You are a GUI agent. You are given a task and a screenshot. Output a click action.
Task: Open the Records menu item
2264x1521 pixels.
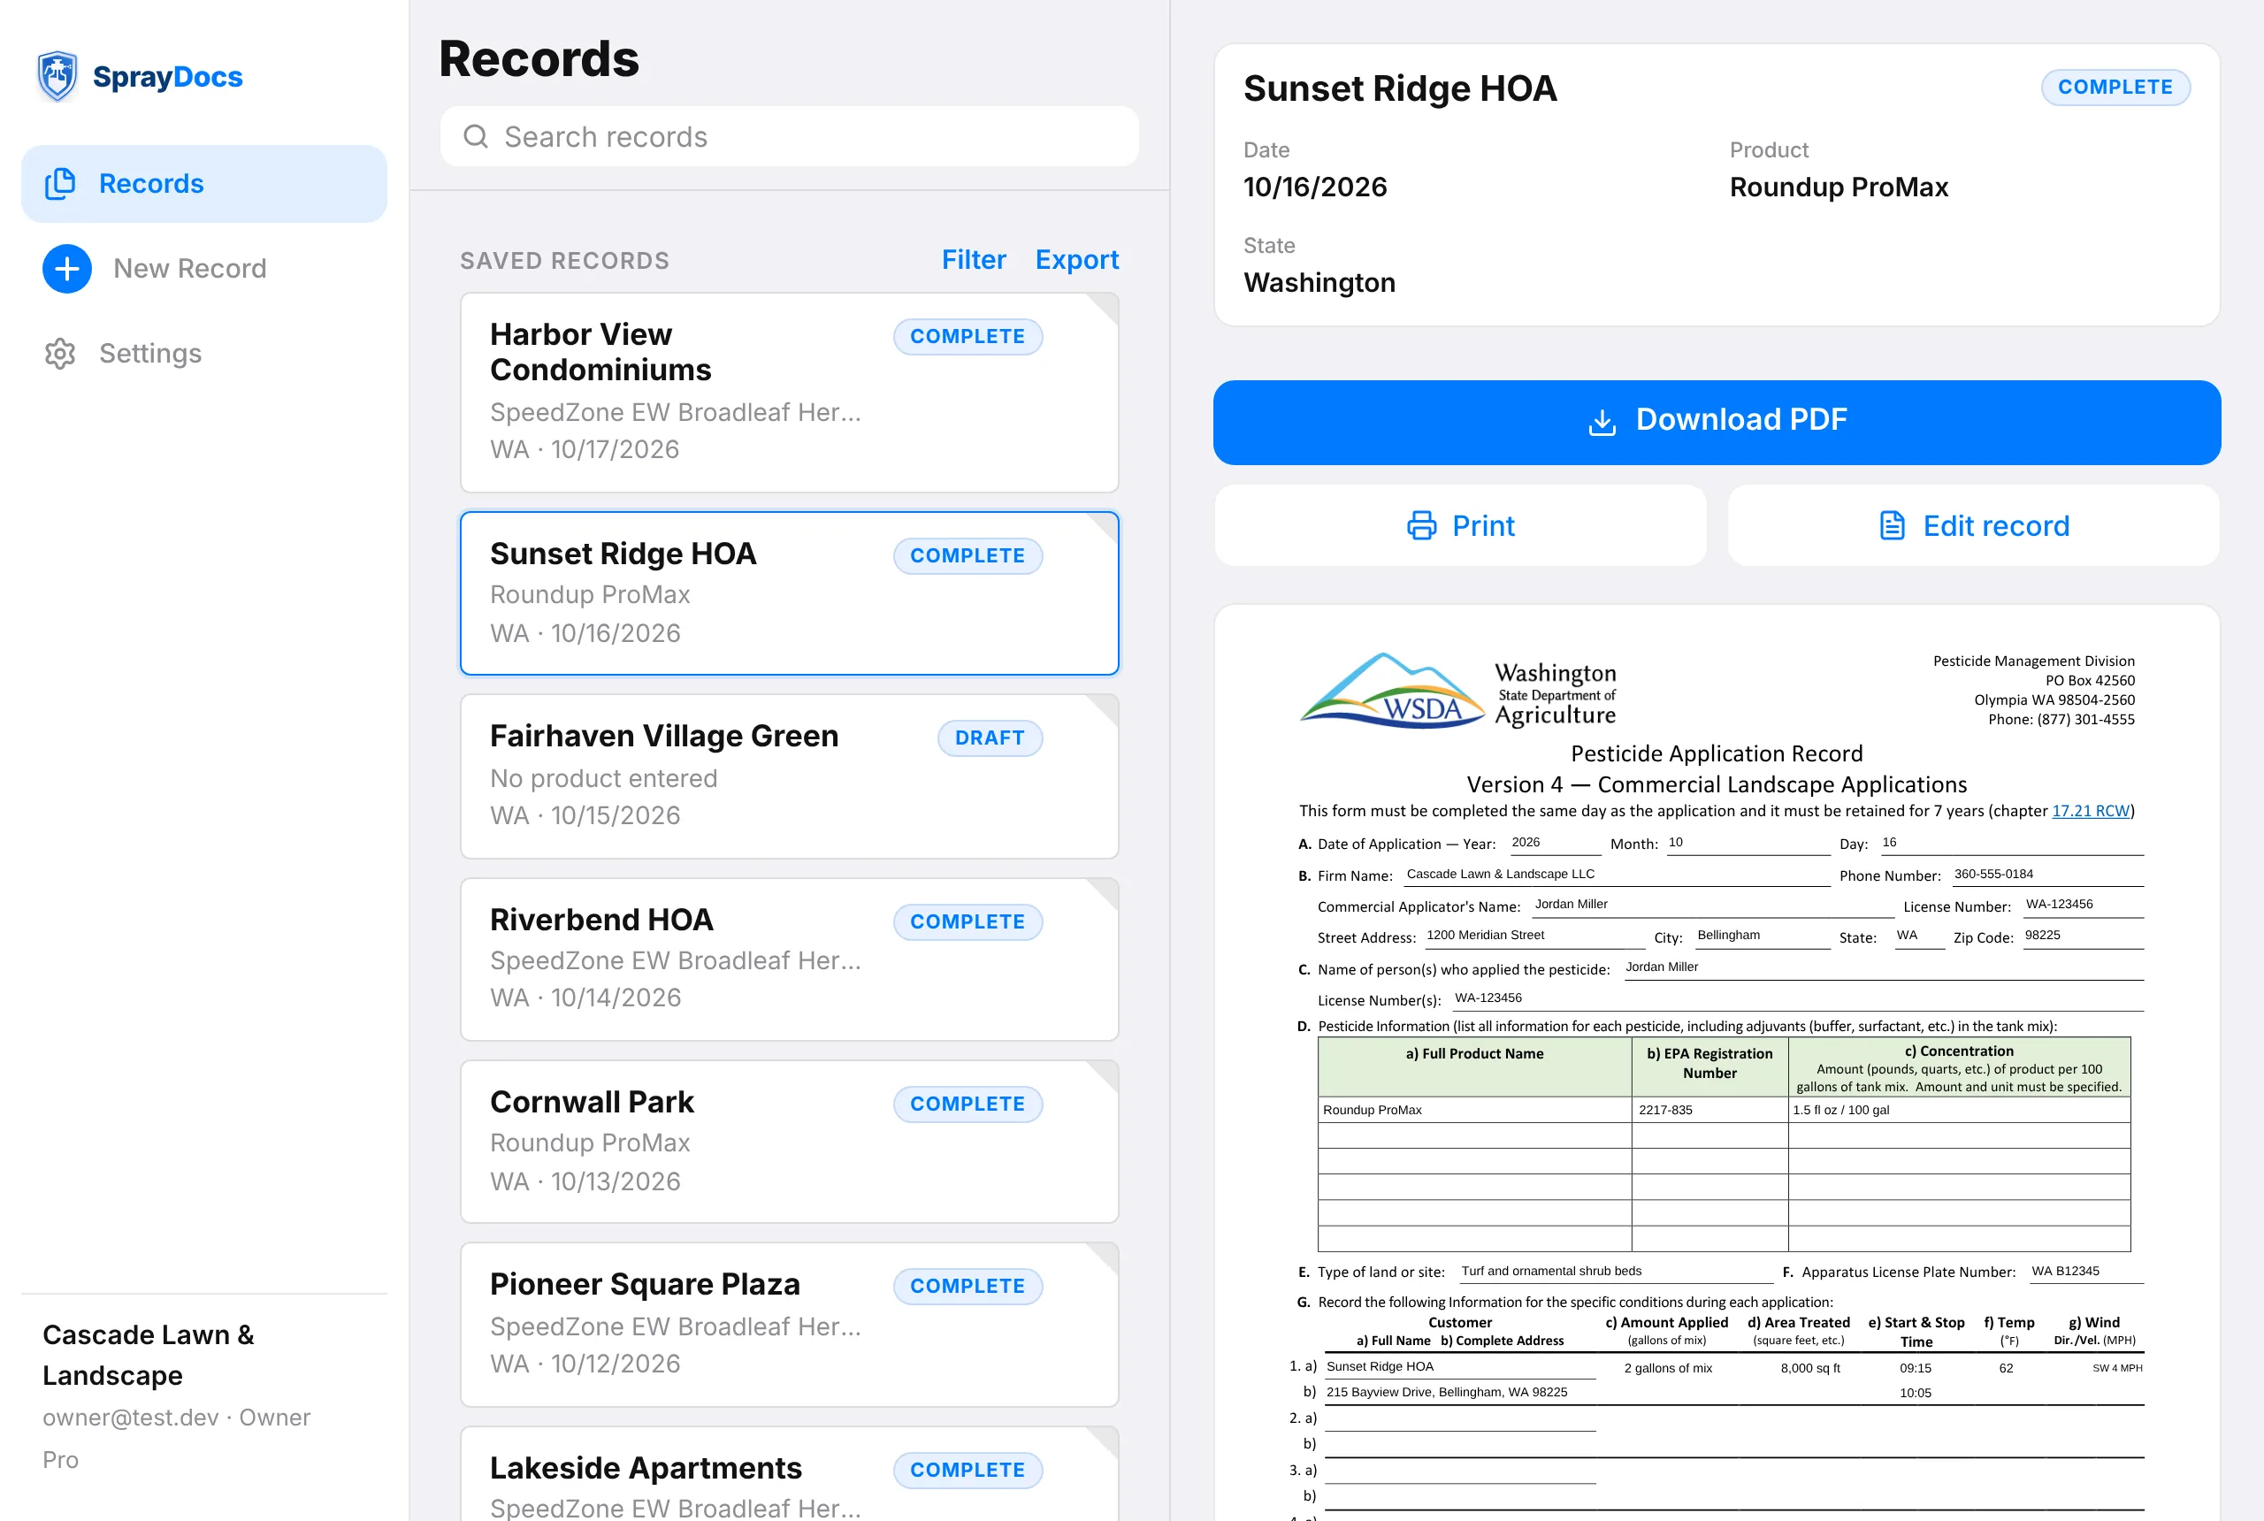pyautogui.click(x=203, y=183)
